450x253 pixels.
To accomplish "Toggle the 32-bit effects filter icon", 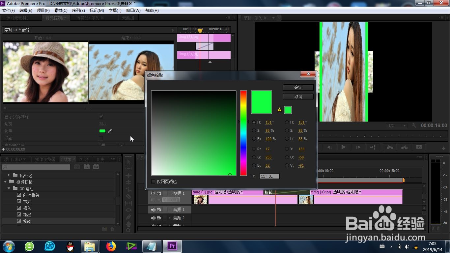I will 86,167.
